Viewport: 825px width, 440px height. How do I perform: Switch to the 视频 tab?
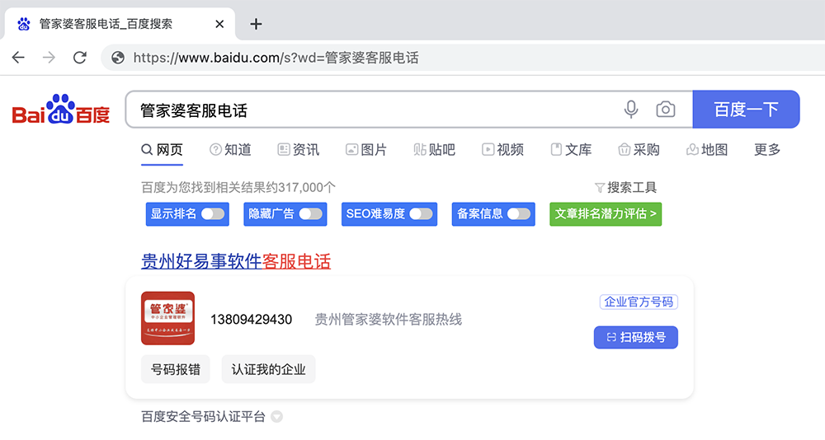(502, 150)
